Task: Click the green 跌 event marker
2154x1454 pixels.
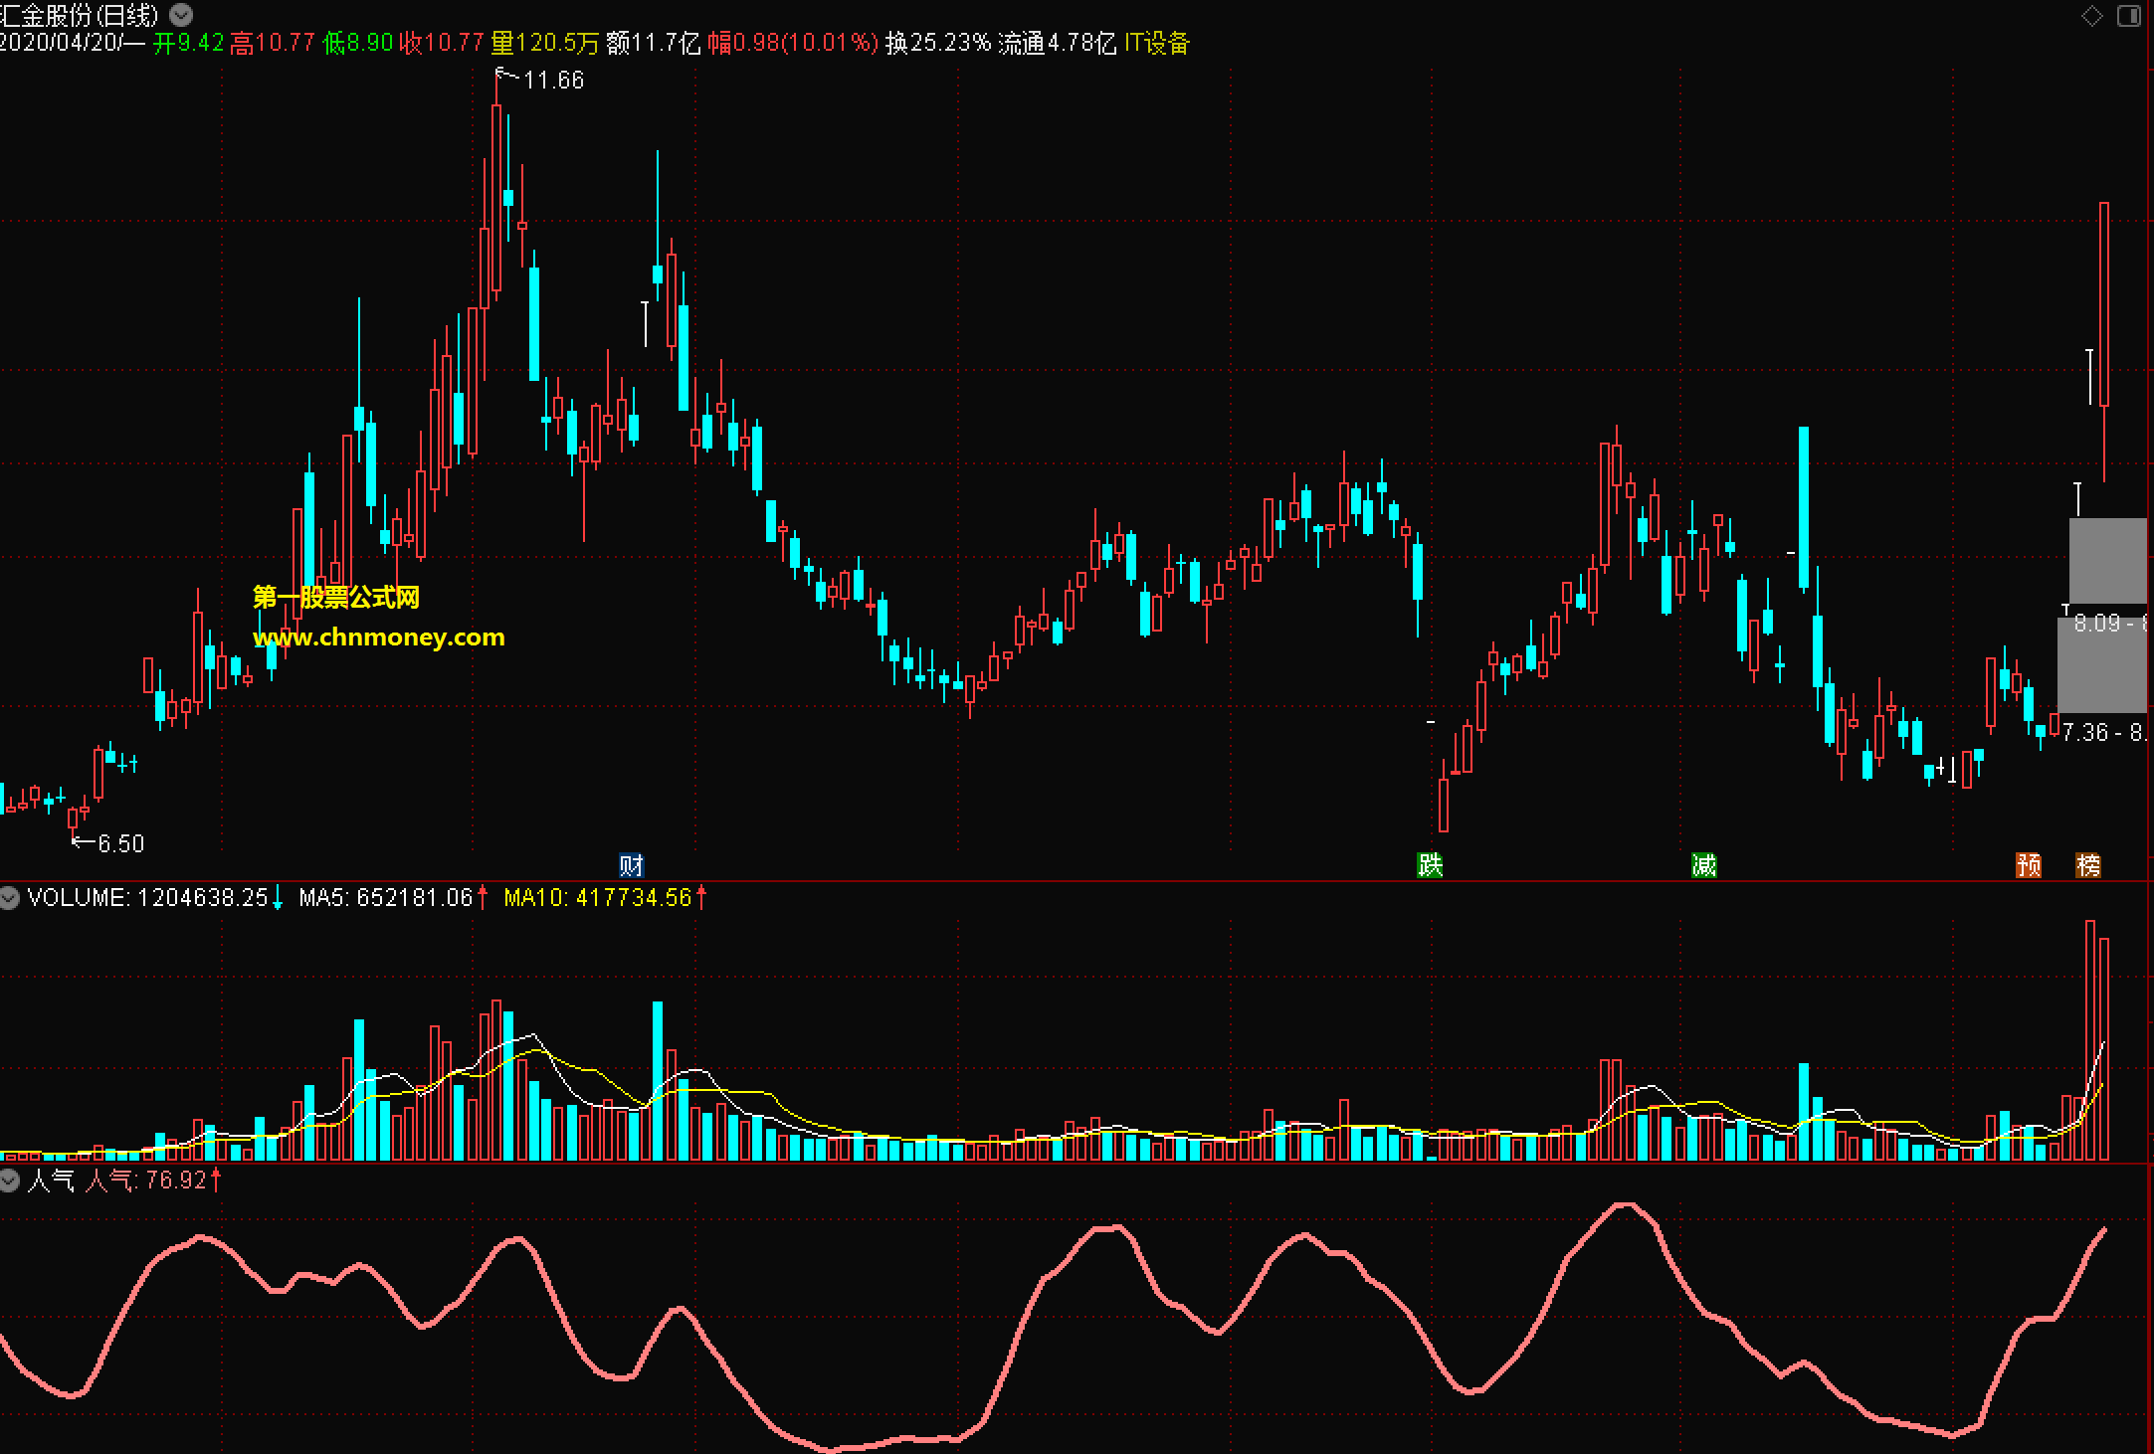Action: click(x=1430, y=865)
